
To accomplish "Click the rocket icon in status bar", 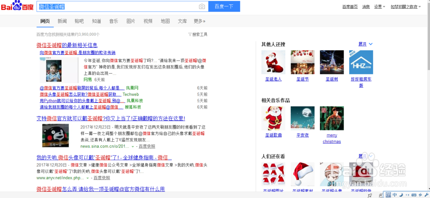I will click(370, 195).
